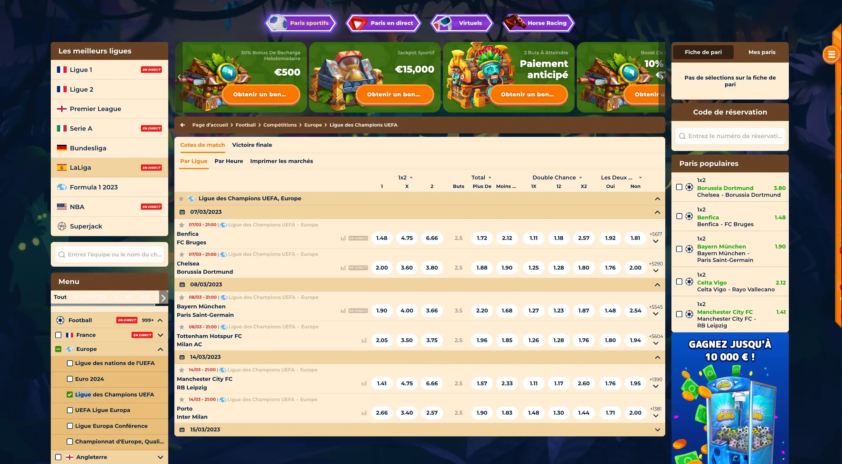Check the UEFA Ligue Europa checkbox
Viewport: 842px width, 464px height.
[70, 410]
